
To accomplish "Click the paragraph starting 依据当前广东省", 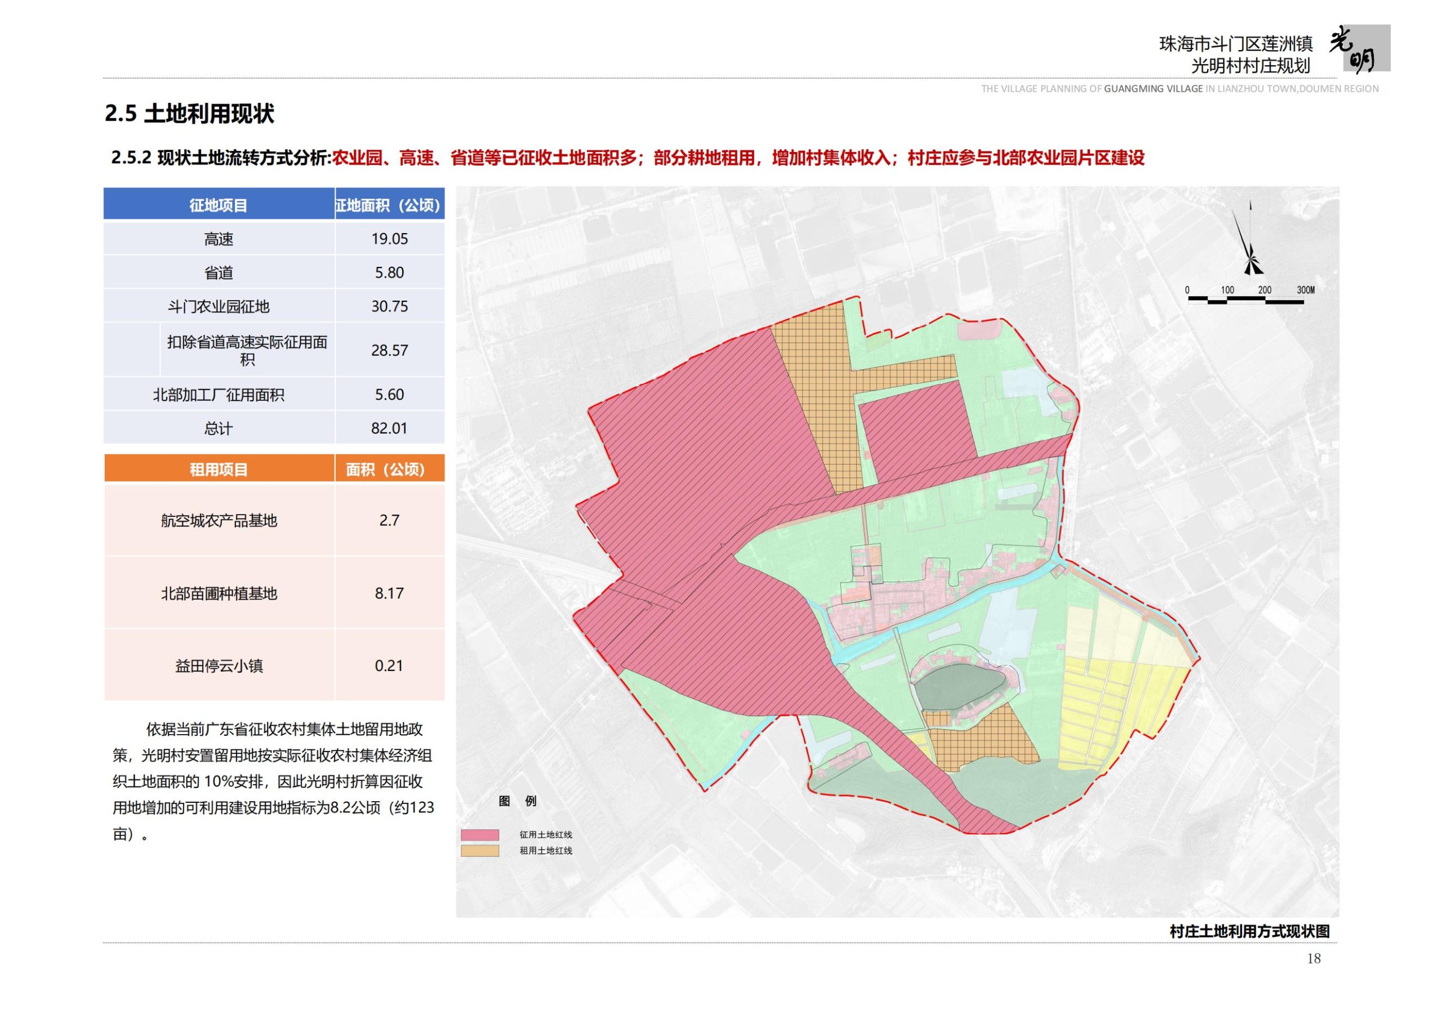I will coord(274,781).
